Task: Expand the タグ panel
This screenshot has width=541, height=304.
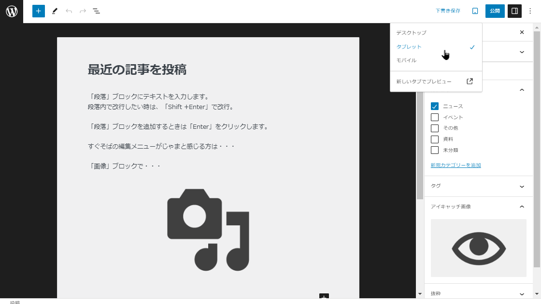Action: (x=522, y=186)
